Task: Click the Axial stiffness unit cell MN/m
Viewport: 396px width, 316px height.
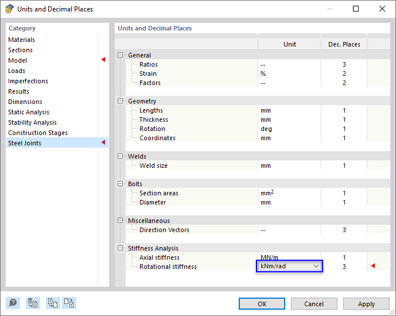Action: 289,257
